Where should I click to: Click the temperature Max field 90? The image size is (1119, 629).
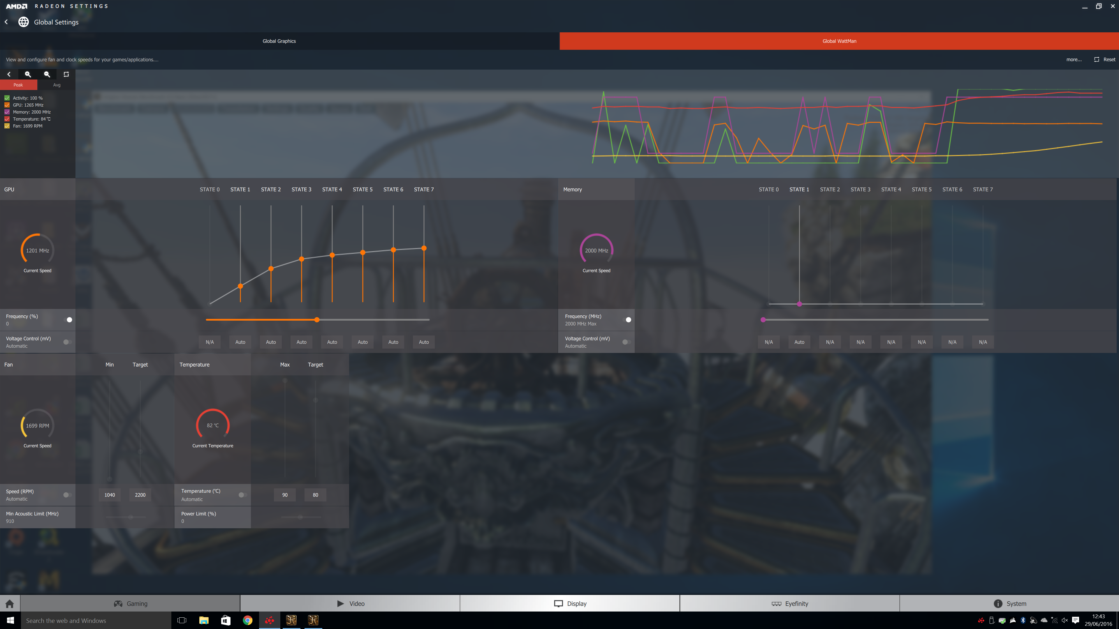tap(285, 495)
